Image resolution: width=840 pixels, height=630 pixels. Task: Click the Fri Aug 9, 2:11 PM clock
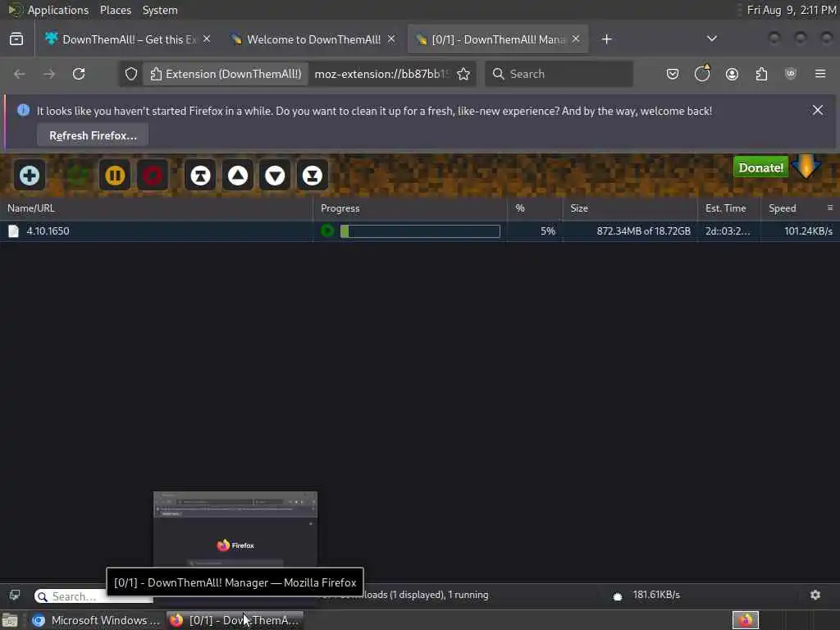click(x=792, y=10)
